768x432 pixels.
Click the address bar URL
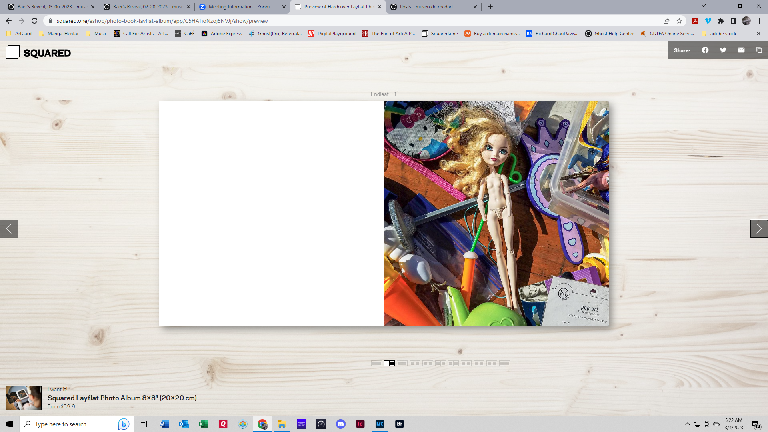coord(162,21)
